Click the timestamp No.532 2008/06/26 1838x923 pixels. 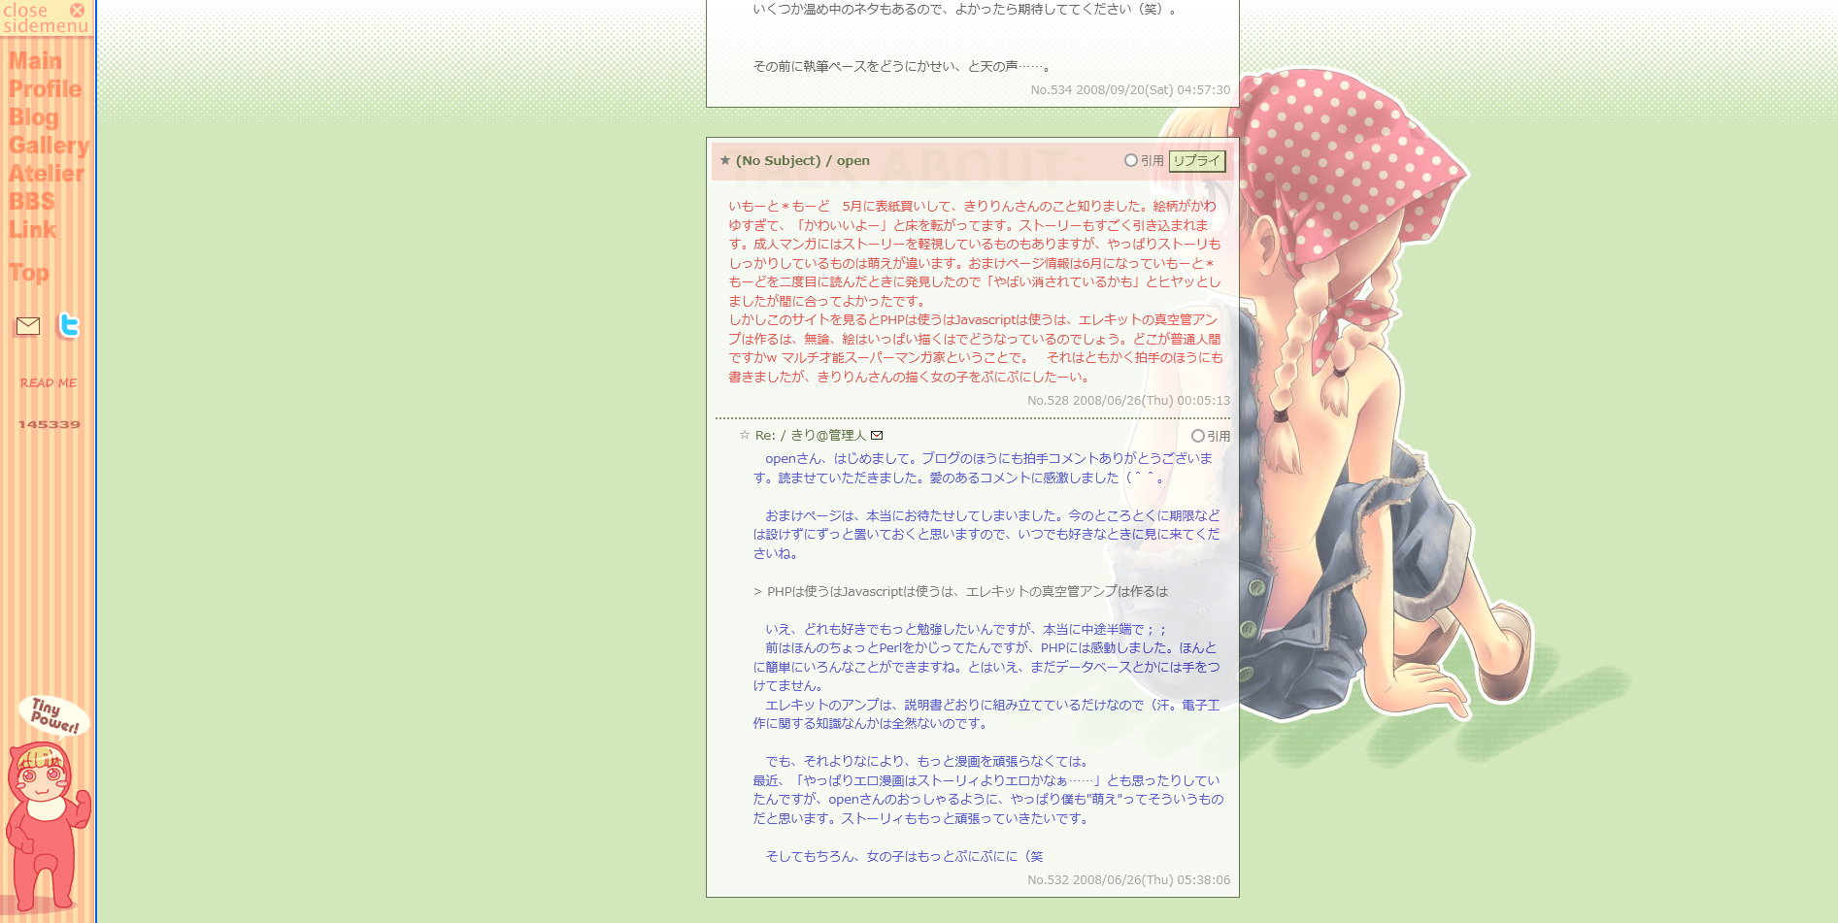pos(1128,879)
